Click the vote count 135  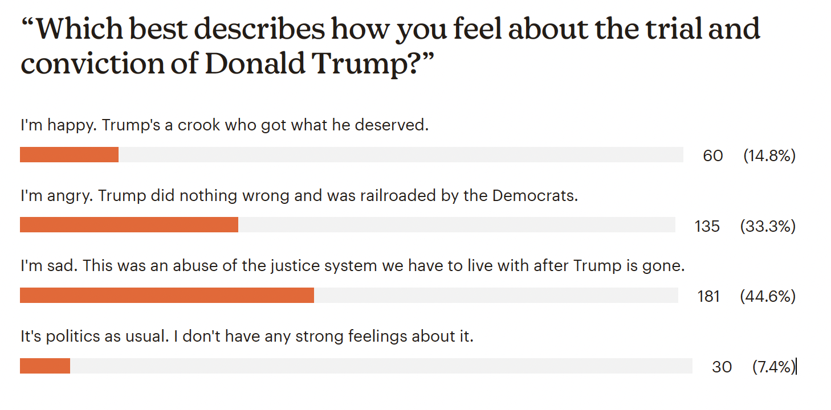click(x=707, y=226)
